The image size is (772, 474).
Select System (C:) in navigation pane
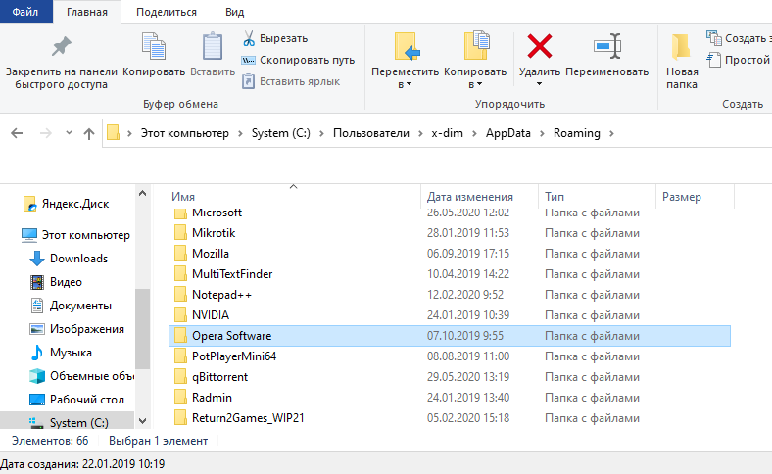[69, 423]
